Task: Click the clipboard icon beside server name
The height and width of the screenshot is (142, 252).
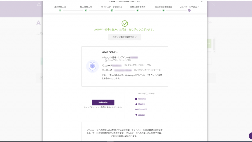Action: [x=136, y=70]
